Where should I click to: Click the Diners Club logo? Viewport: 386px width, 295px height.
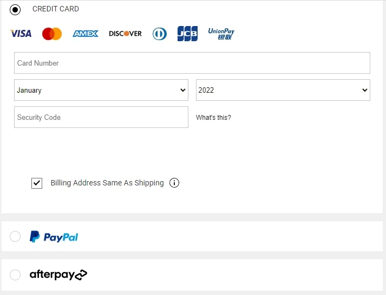[x=159, y=34]
